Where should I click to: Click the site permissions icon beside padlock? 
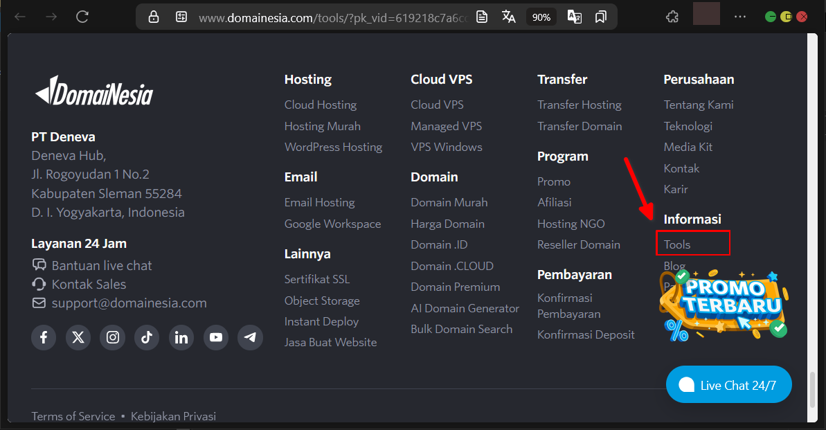pyautogui.click(x=181, y=17)
